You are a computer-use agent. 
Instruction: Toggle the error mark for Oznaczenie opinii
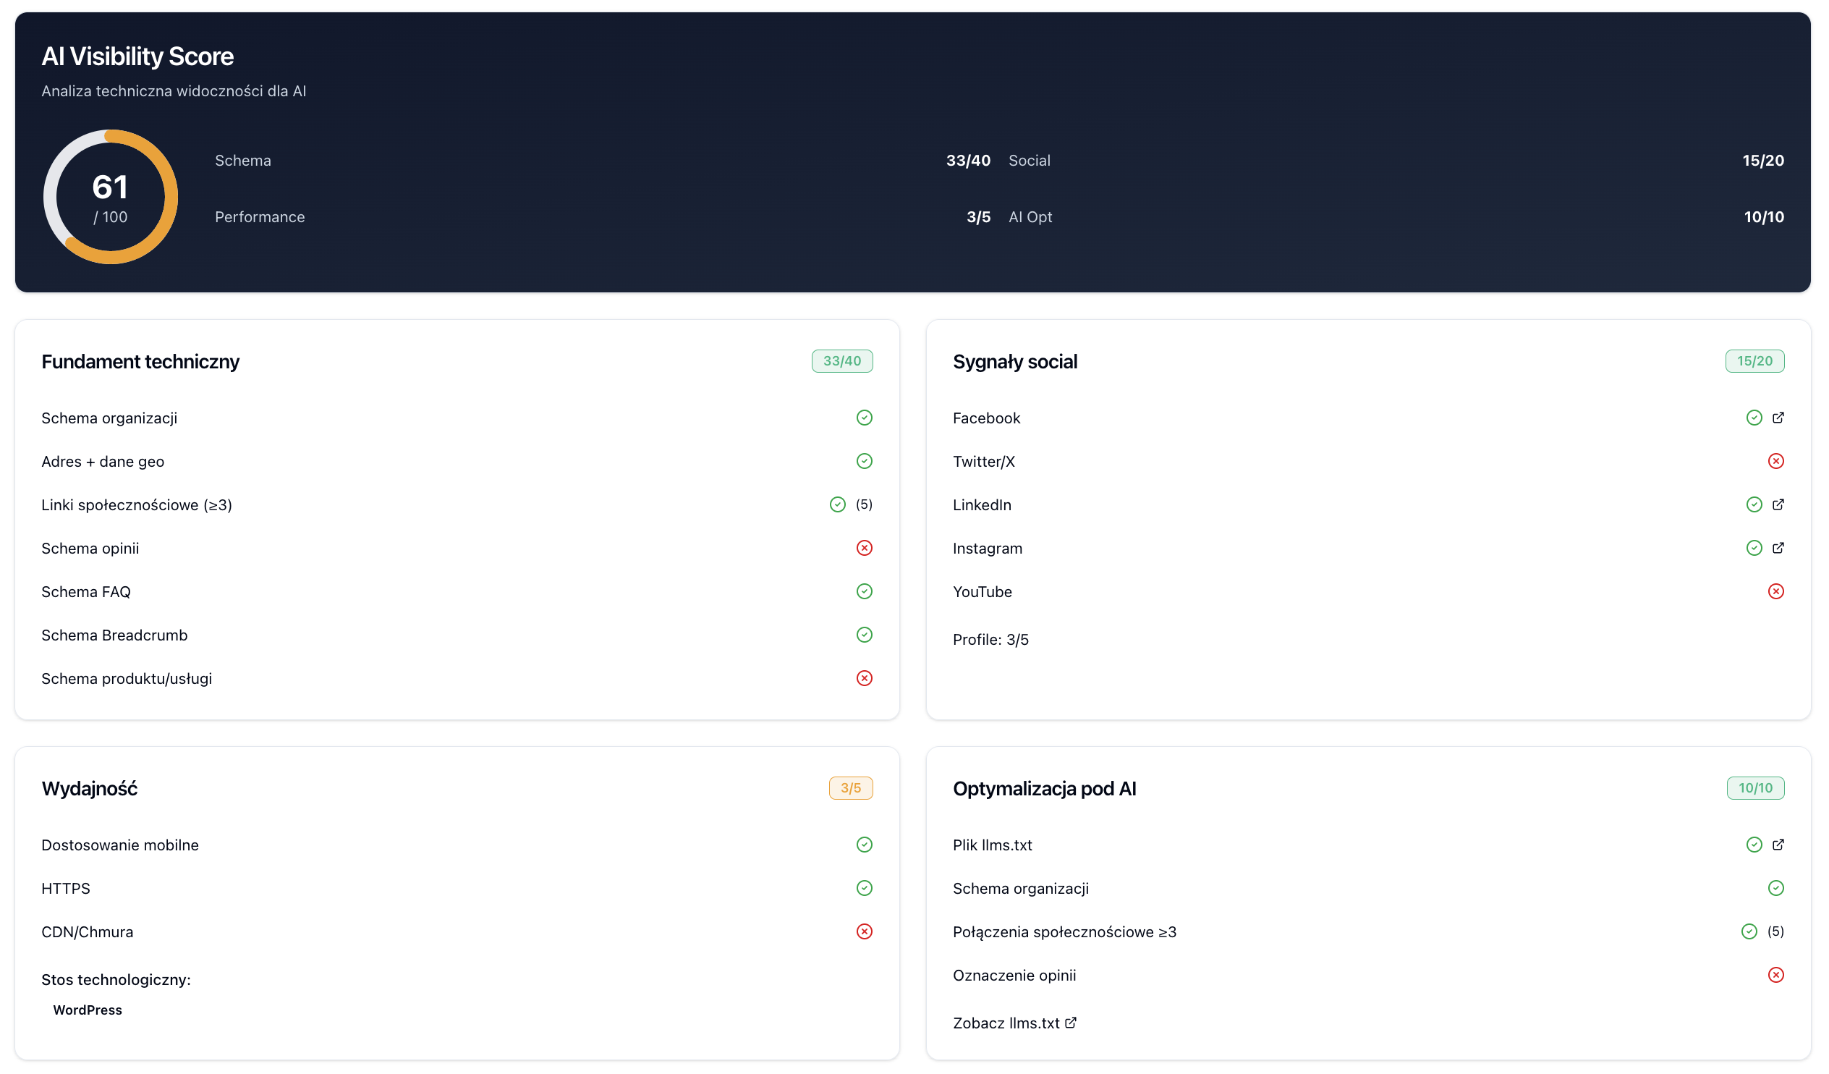coord(1776,976)
